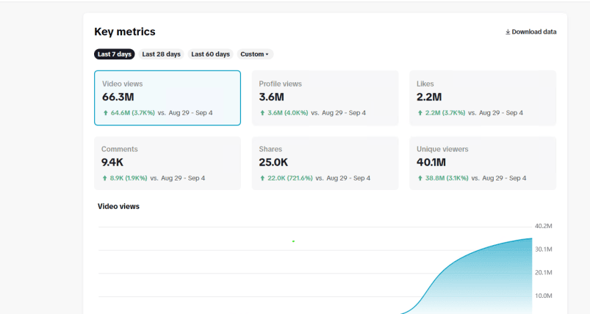This screenshot has height=314, width=590.
Task: Expand the Custom date range dropdown
Action: (256, 54)
